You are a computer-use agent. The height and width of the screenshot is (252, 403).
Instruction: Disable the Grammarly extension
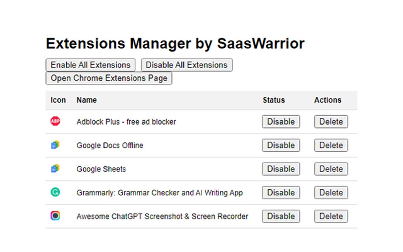281,193
